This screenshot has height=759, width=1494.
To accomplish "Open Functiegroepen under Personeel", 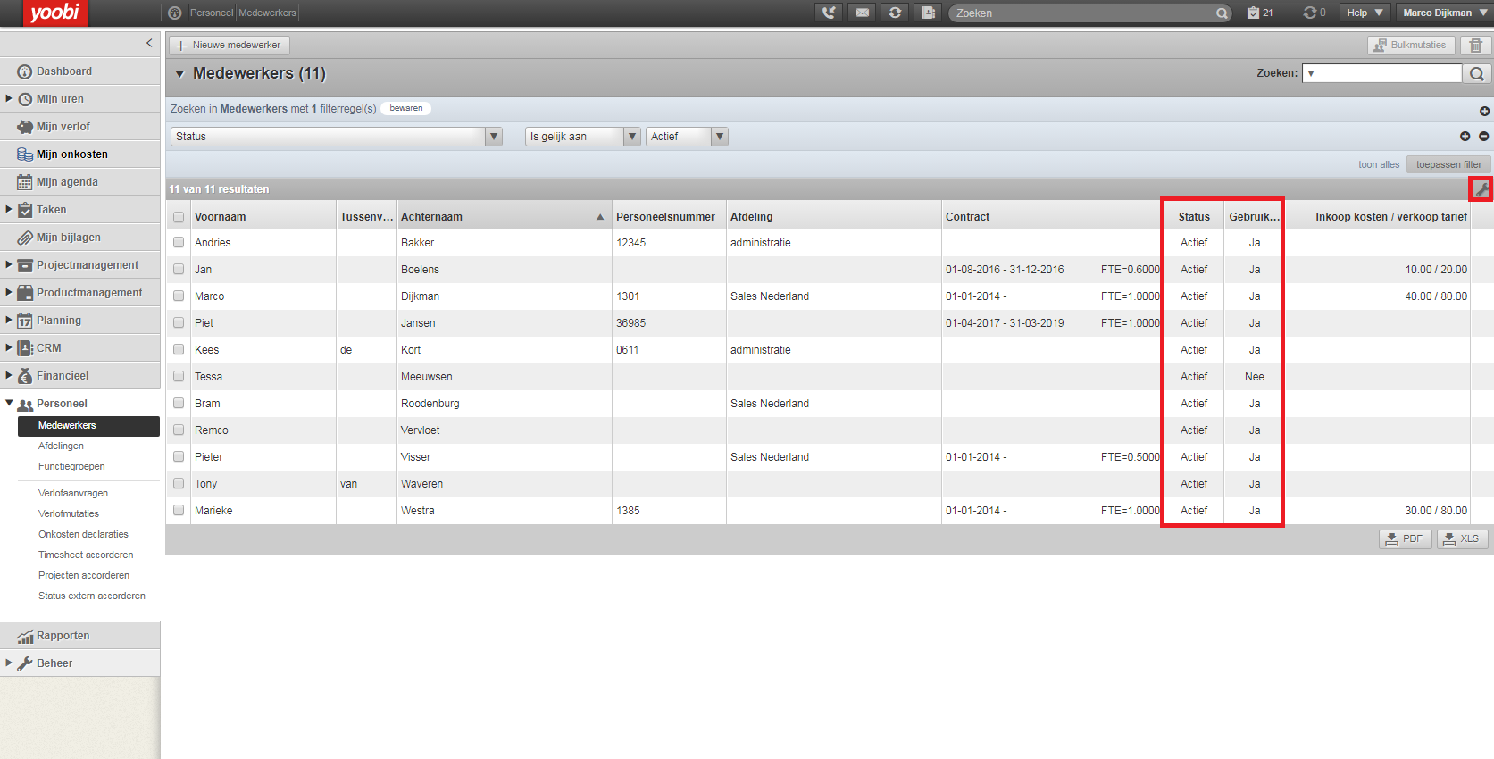I will click(x=71, y=466).
